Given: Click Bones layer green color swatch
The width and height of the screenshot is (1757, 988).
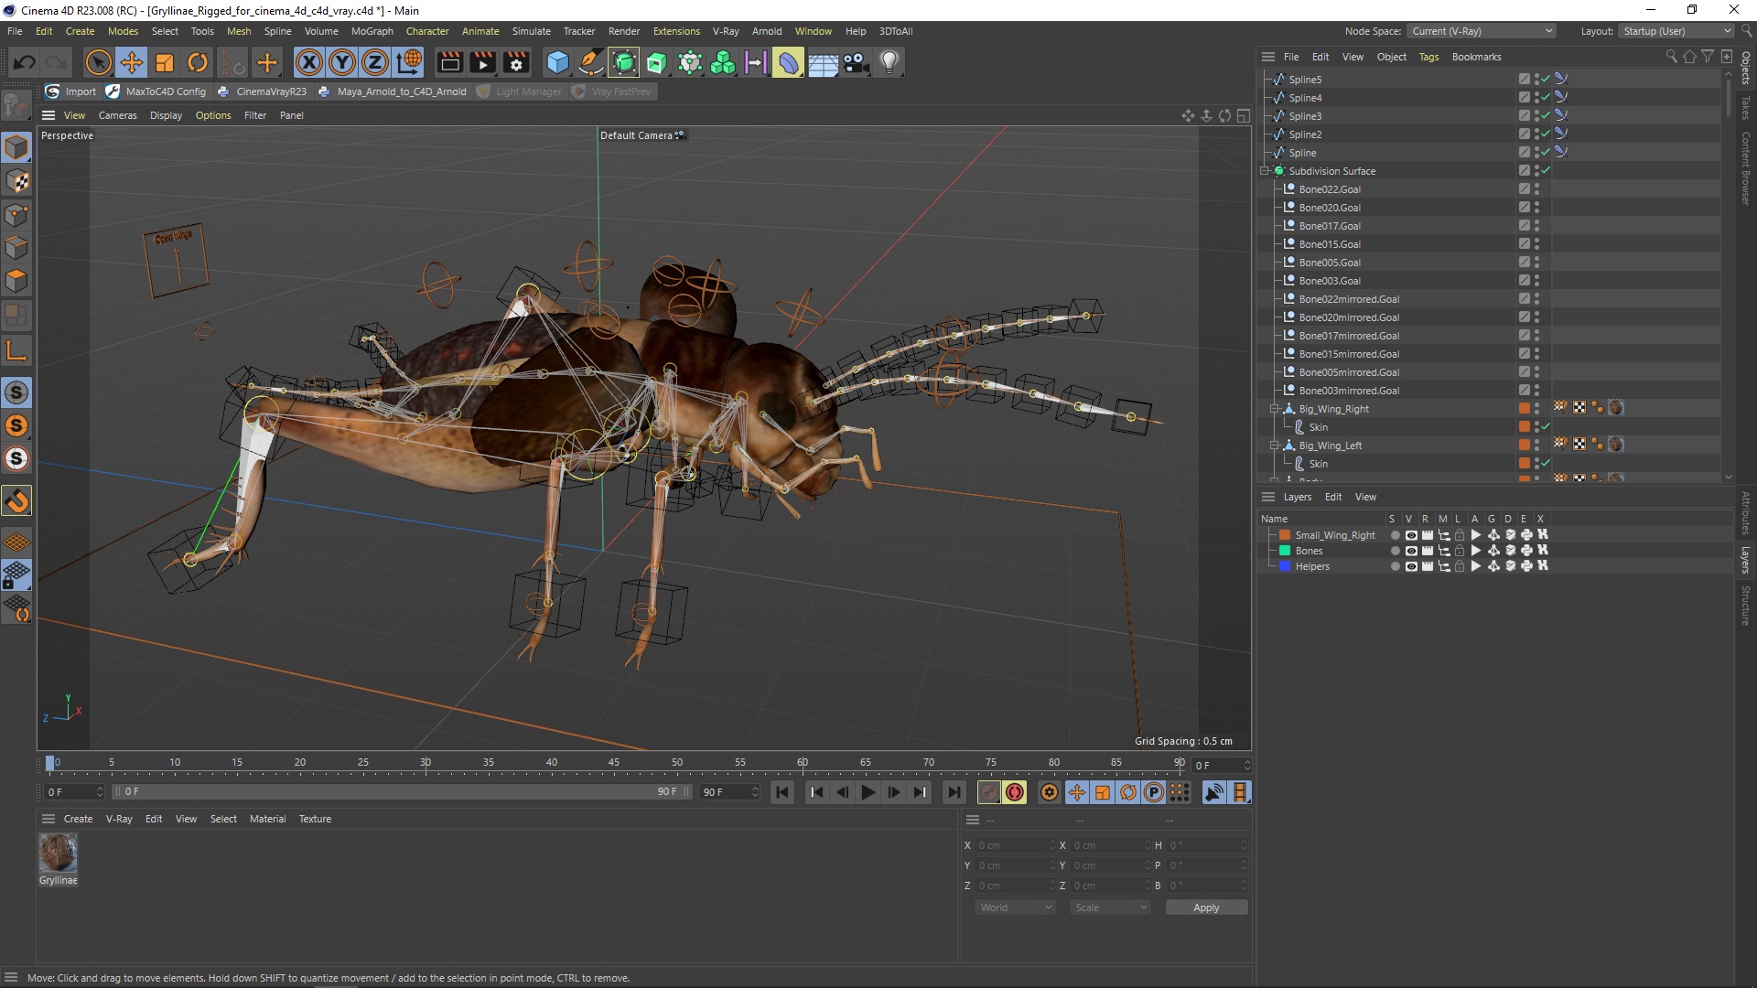Looking at the screenshot, I should pos(1285,551).
